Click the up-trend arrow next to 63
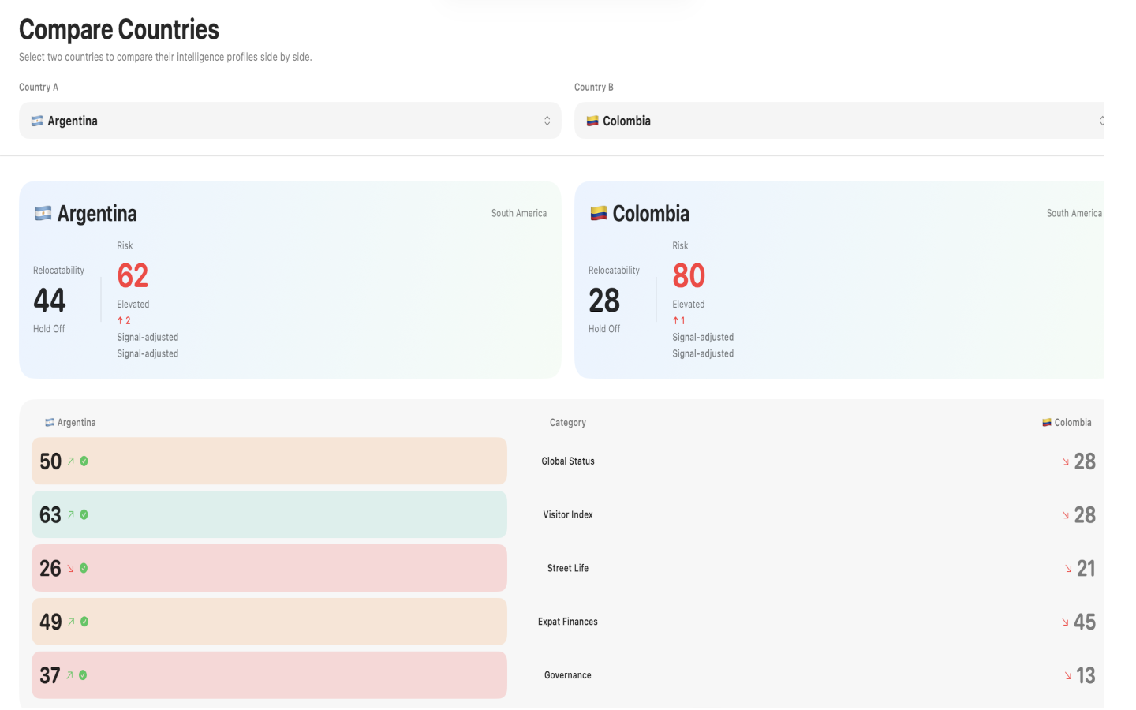This screenshot has height=710, width=1136. [70, 514]
